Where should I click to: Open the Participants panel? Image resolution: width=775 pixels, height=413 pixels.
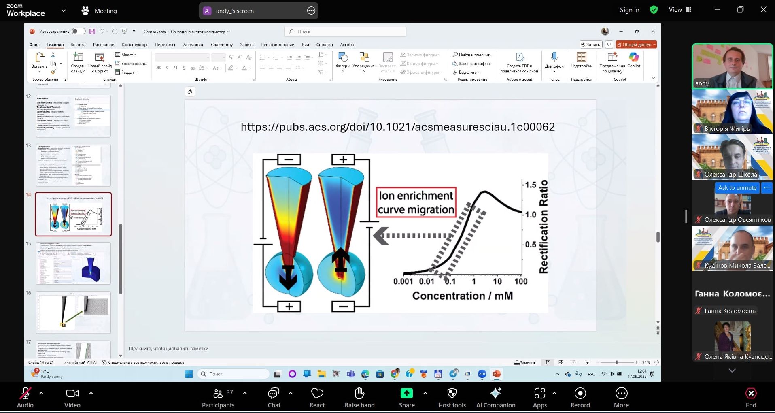pos(218,398)
